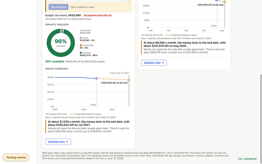The image size is (262, 164).
Task: Click the Today label in the left forecast chart
Action: [93, 105]
